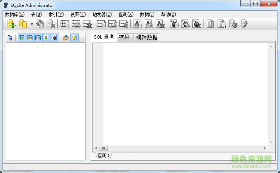The height and width of the screenshot is (173, 280).
Task: Open the 触发器(C) menu
Action: [x=102, y=14]
